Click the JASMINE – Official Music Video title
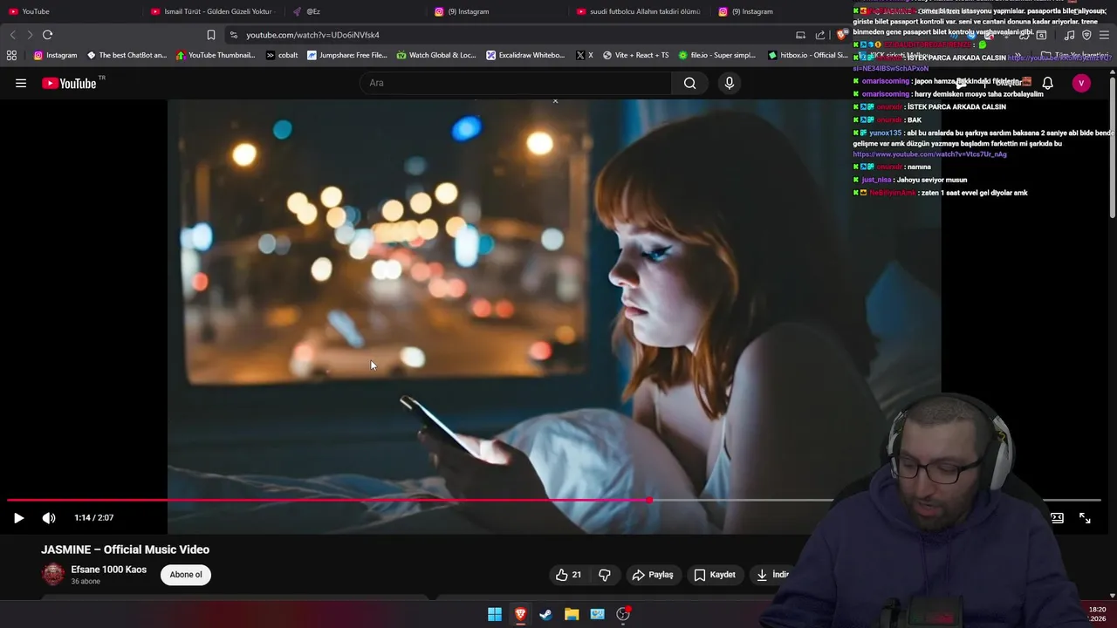Screen dimensions: 1117x628 [125, 549]
